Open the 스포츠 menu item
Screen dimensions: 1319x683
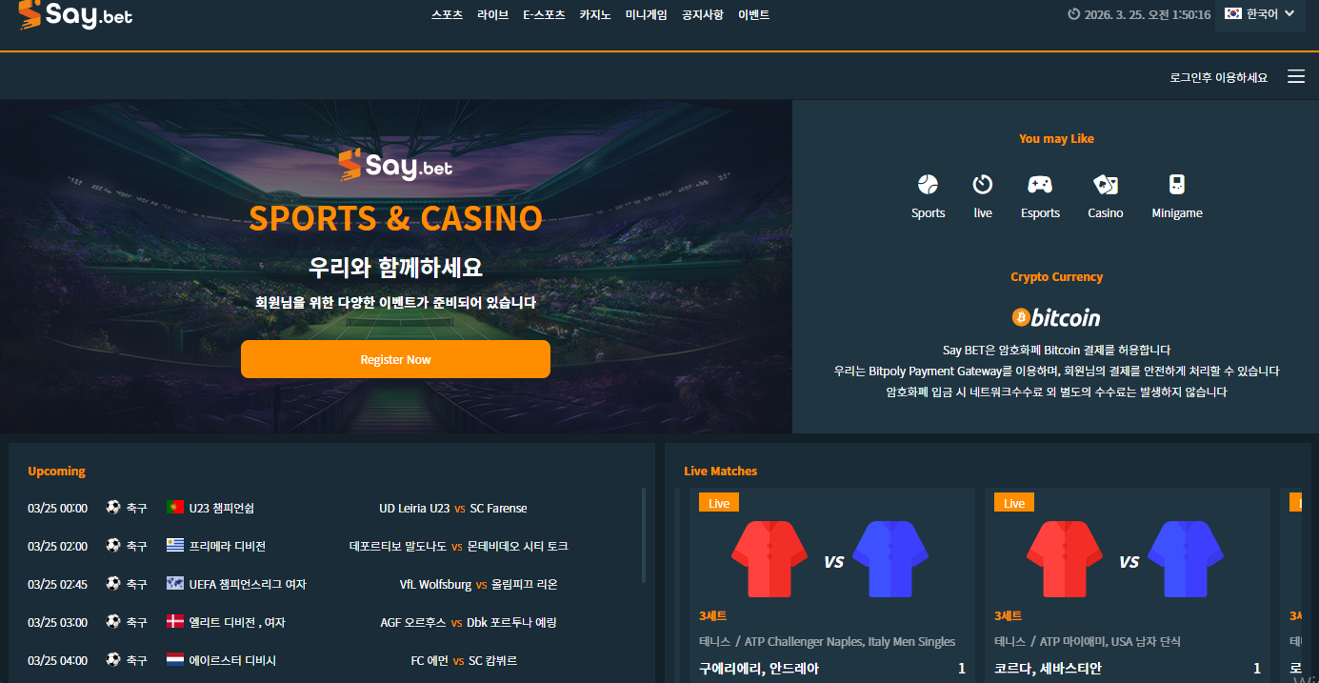[447, 15]
